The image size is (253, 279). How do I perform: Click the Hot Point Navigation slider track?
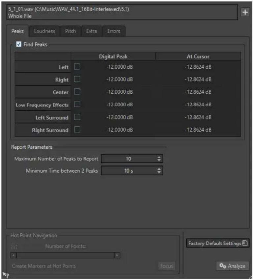(x=65, y=255)
